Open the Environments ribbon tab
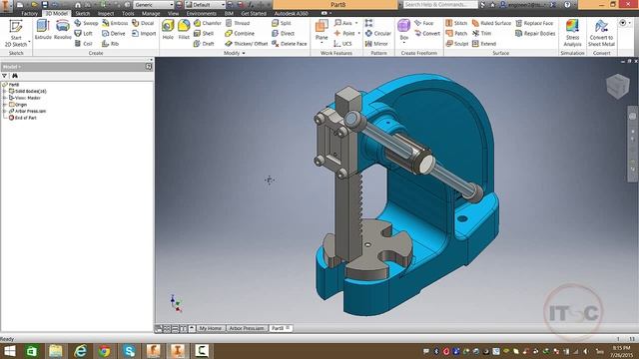 click(202, 13)
